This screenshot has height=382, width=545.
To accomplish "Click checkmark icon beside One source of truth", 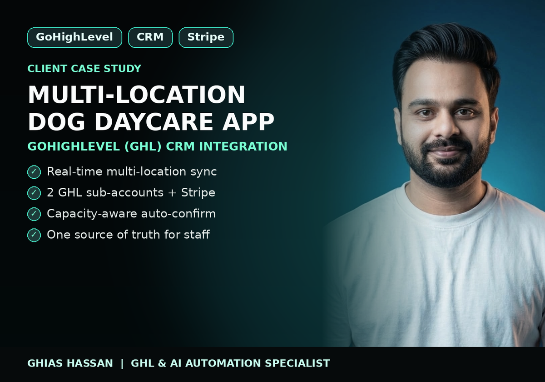I will 34,235.
